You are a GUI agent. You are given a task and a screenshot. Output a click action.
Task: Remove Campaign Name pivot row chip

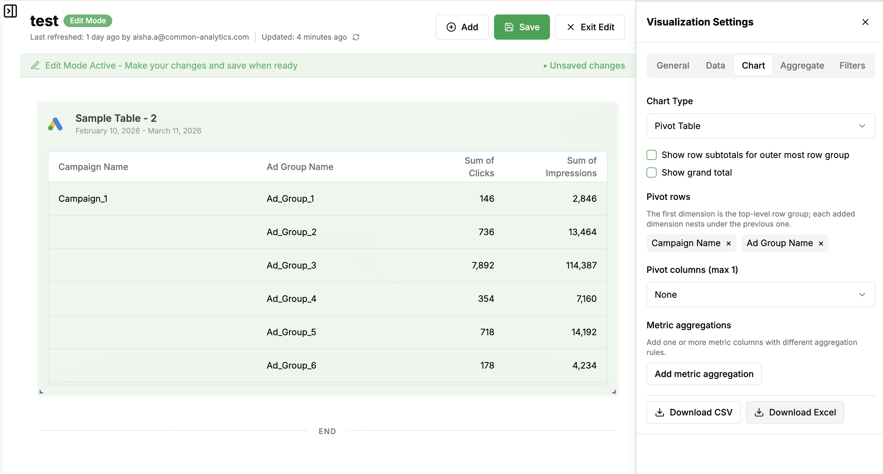pos(729,243)
